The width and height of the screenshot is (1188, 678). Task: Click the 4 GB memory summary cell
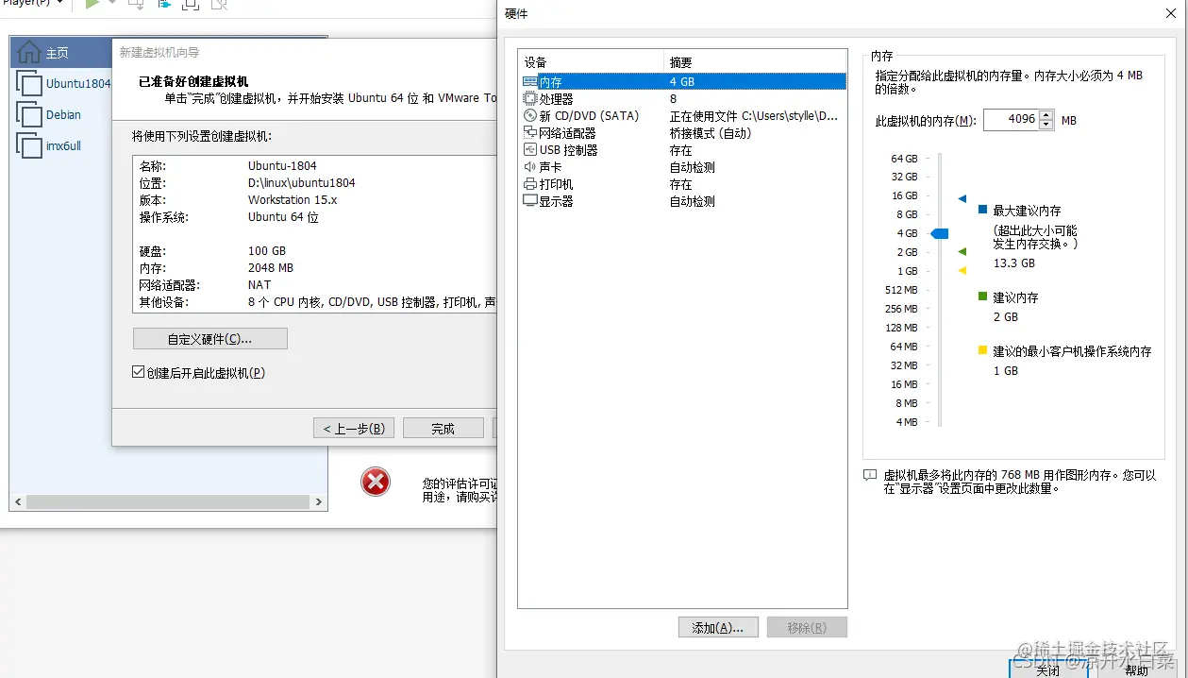point(682,82)
